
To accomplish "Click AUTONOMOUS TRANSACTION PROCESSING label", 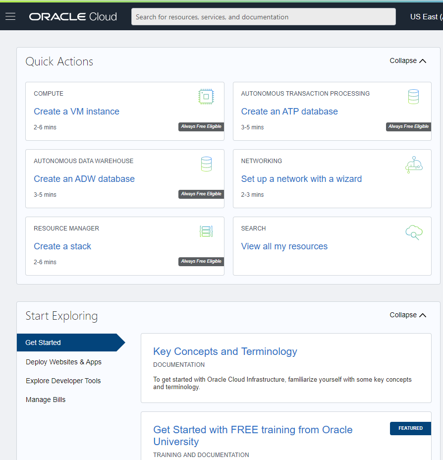I will (x=305, y=94).
